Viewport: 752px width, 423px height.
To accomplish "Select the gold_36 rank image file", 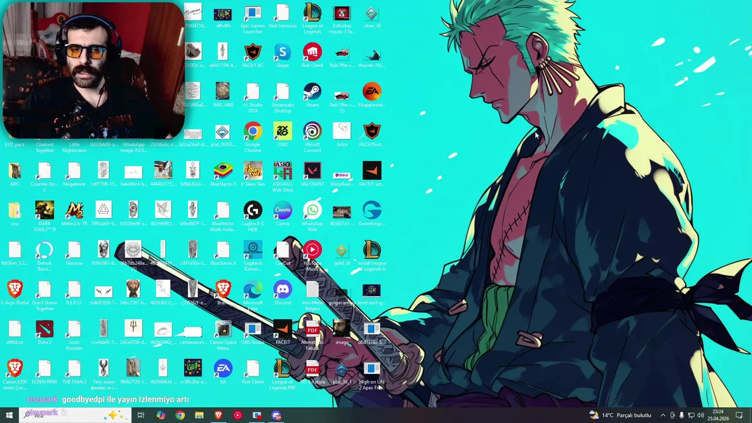I will [x=341, y=253].
